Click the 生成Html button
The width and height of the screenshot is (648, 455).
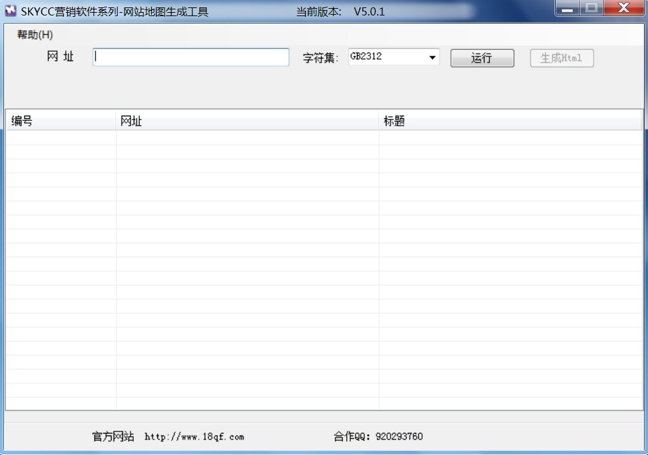[x=562, y=58]
